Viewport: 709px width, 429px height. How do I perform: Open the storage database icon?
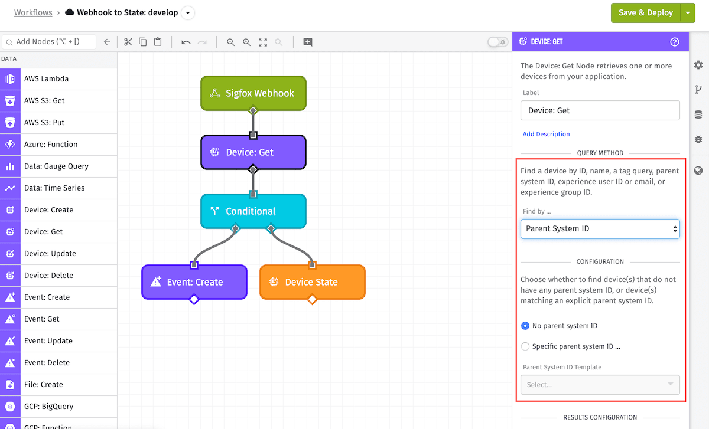pyautogui.click(x=698, y=114)
